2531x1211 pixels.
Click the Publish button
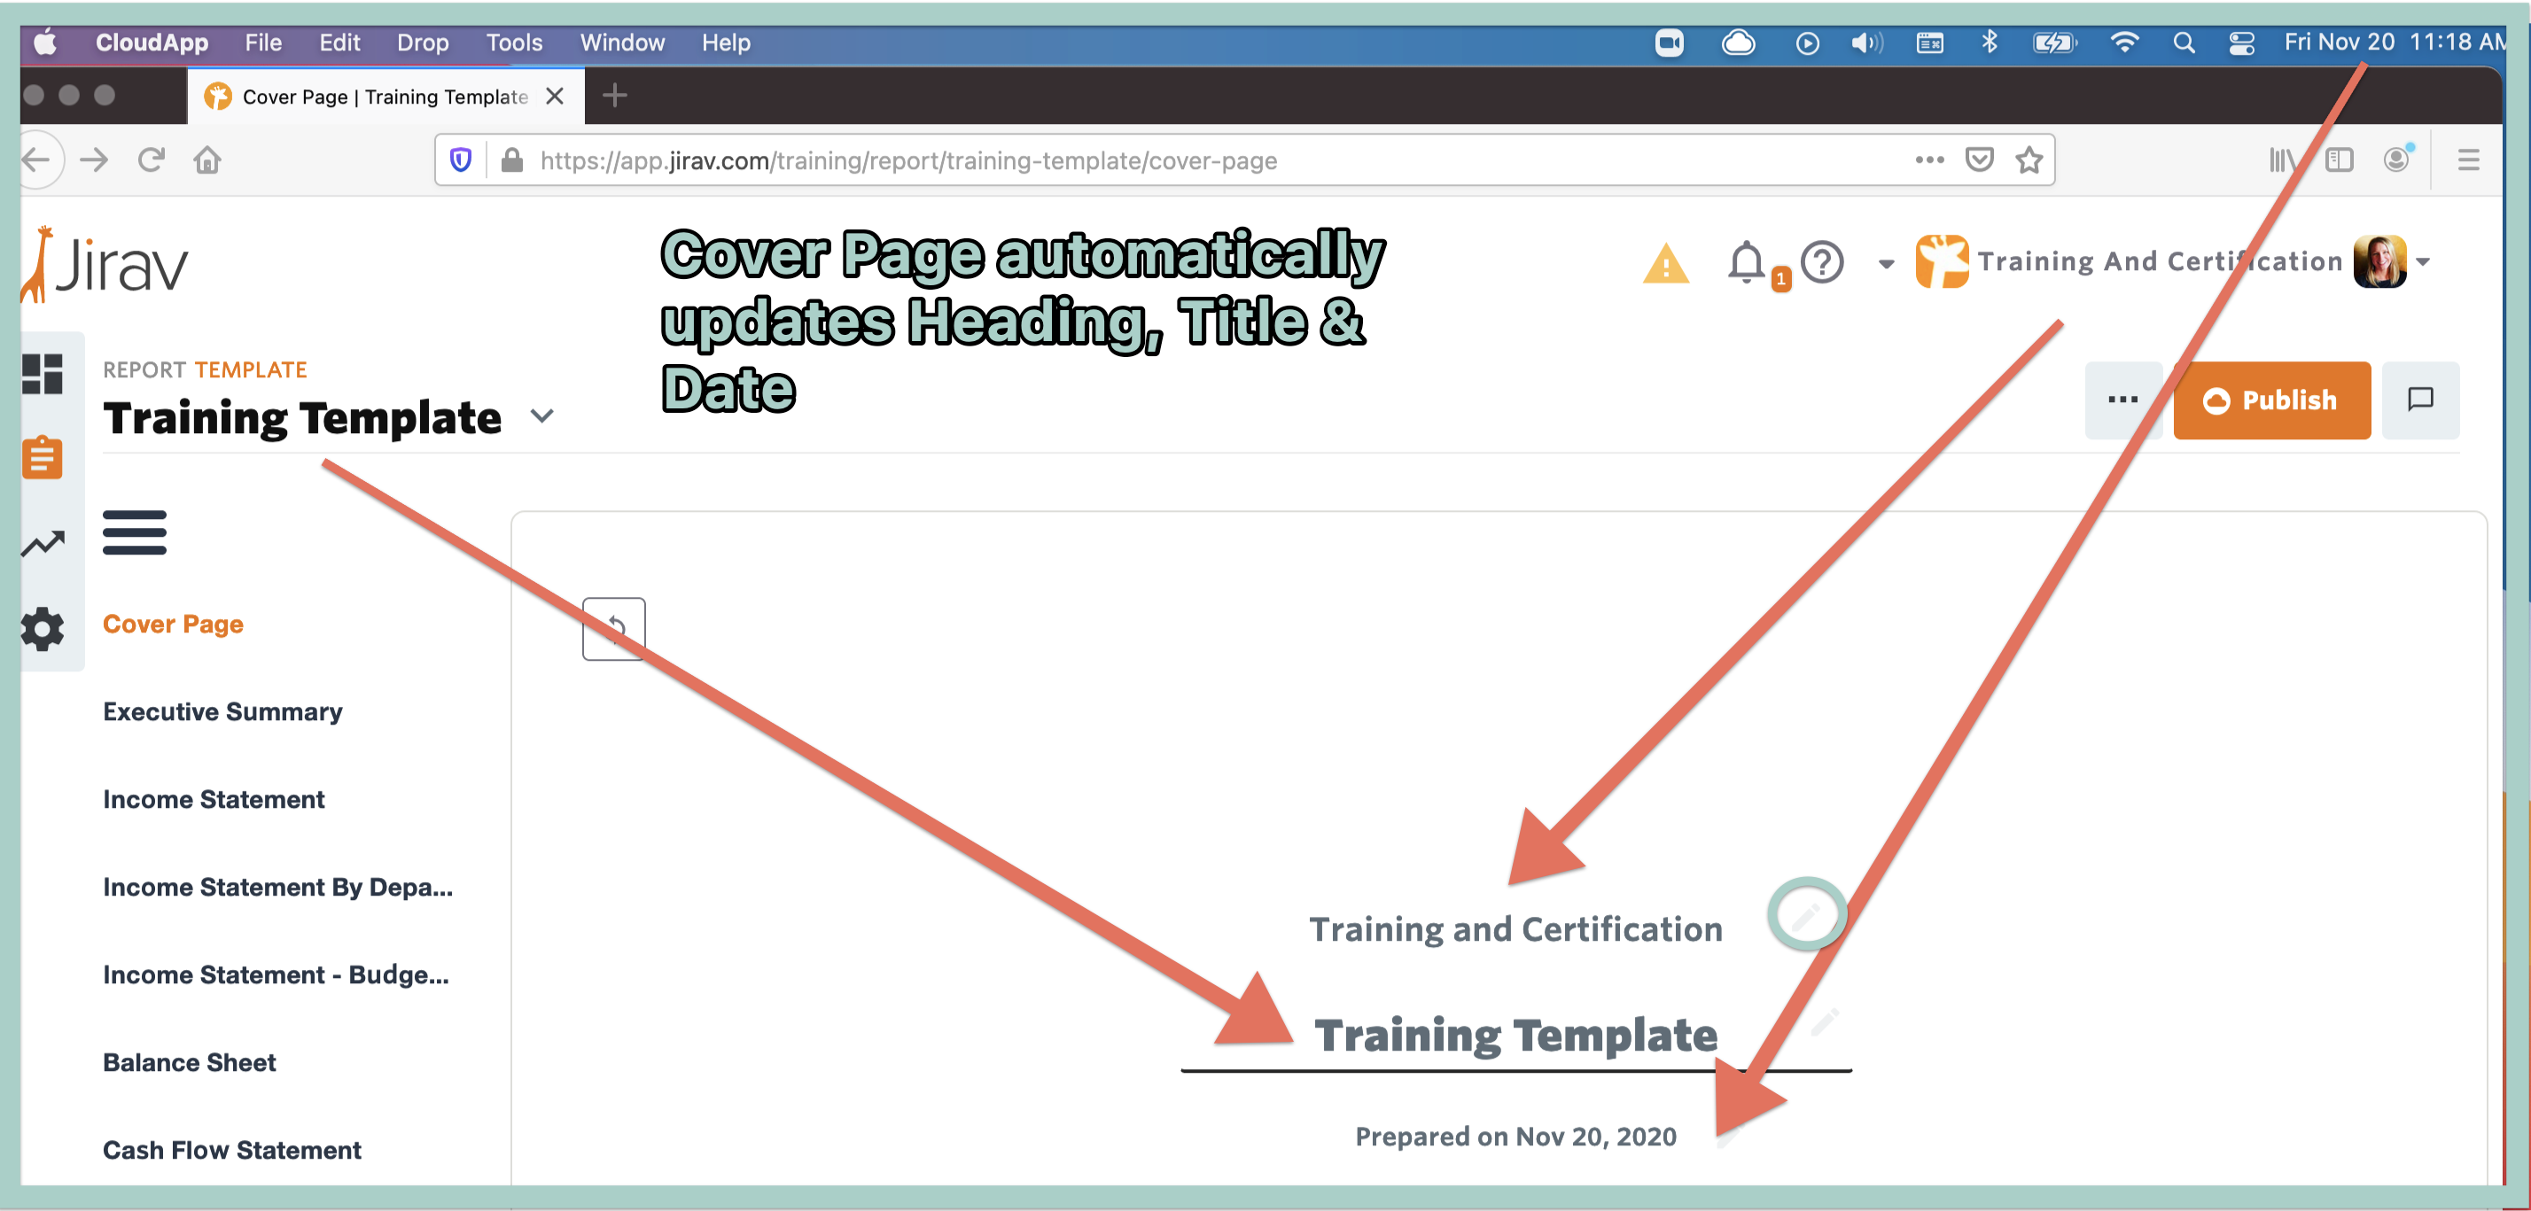[x=2271, y=400]
